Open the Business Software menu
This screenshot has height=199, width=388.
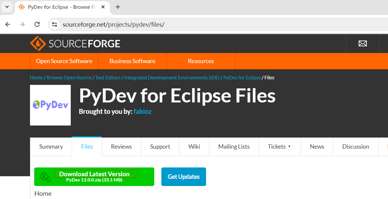click(132, 61)
